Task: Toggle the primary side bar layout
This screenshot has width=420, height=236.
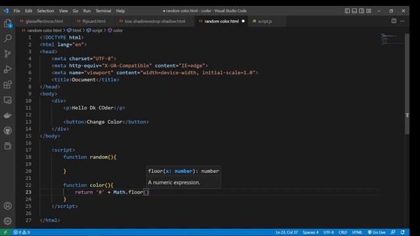Action: (347, 10)
